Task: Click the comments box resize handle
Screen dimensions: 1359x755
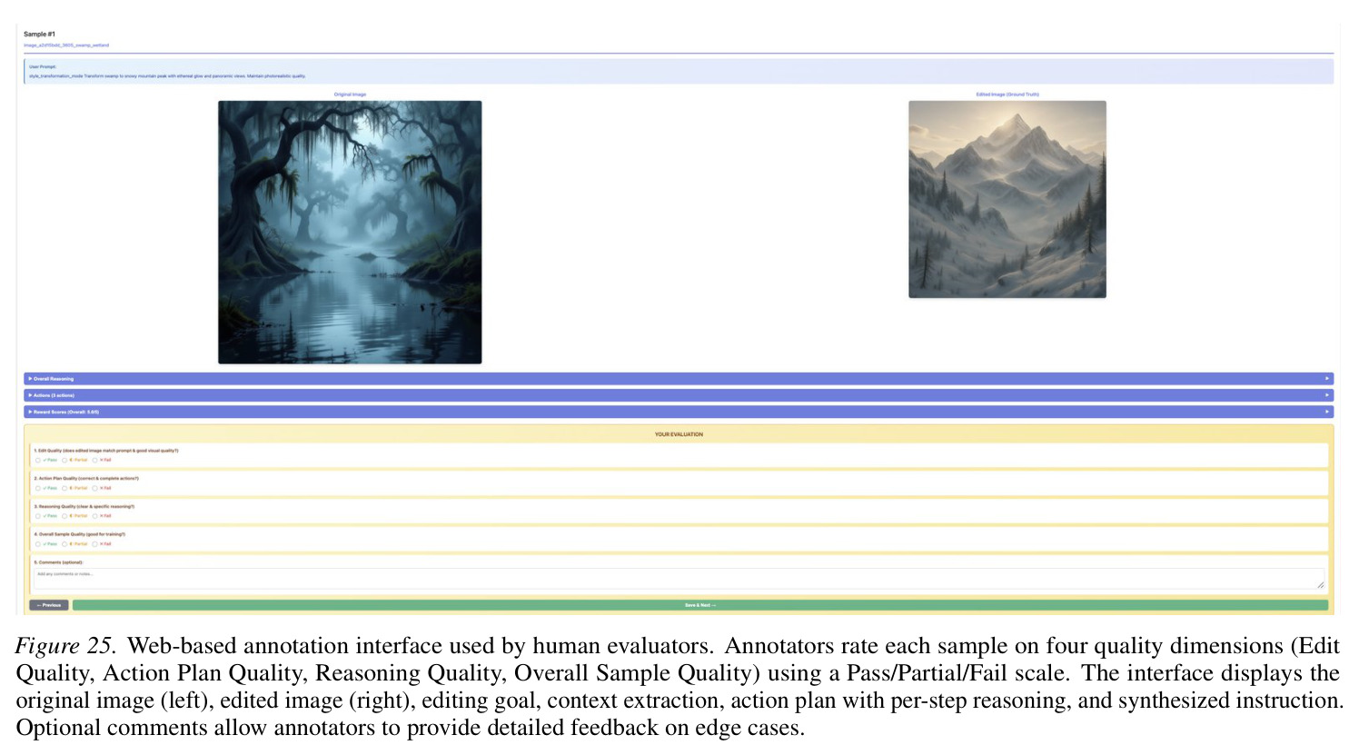Action: [x=1321, y=585]
